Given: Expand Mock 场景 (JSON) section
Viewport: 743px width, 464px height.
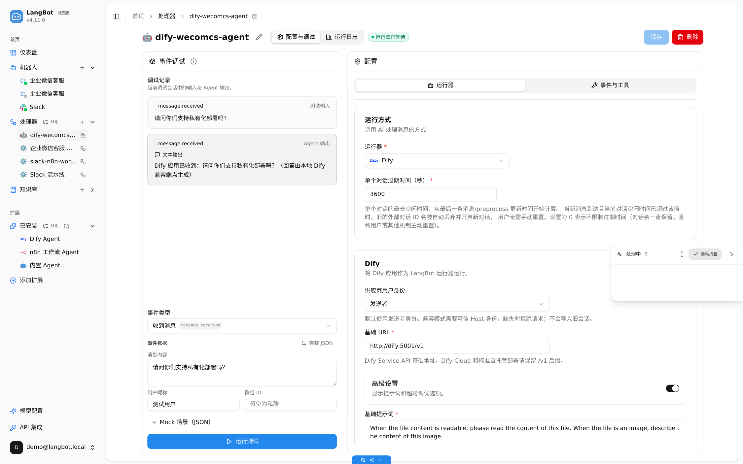Looking at the screenshot, I should 182,422.
